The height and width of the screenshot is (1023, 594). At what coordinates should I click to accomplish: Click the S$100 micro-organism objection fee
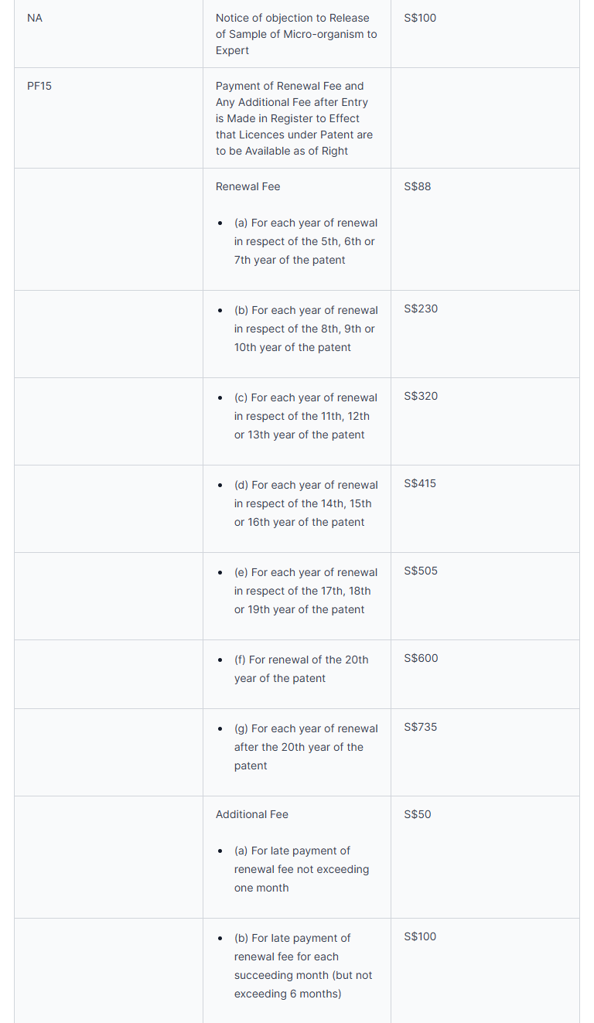420,18
